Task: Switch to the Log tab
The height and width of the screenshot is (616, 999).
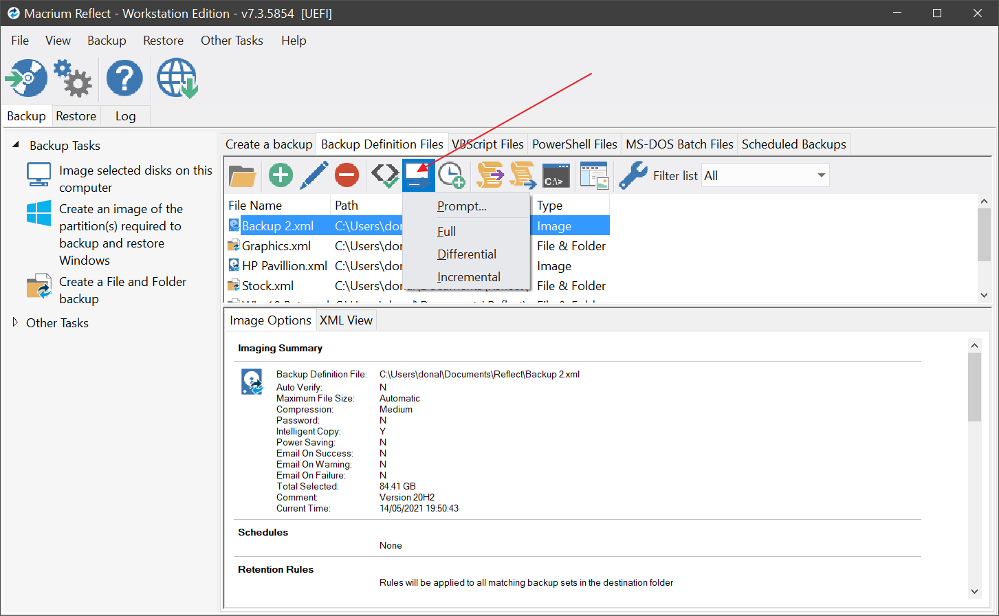Action: coord(125,116)
